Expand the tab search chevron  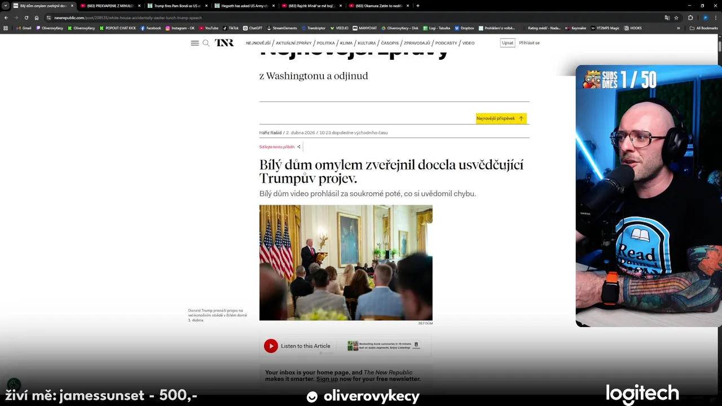6,6
